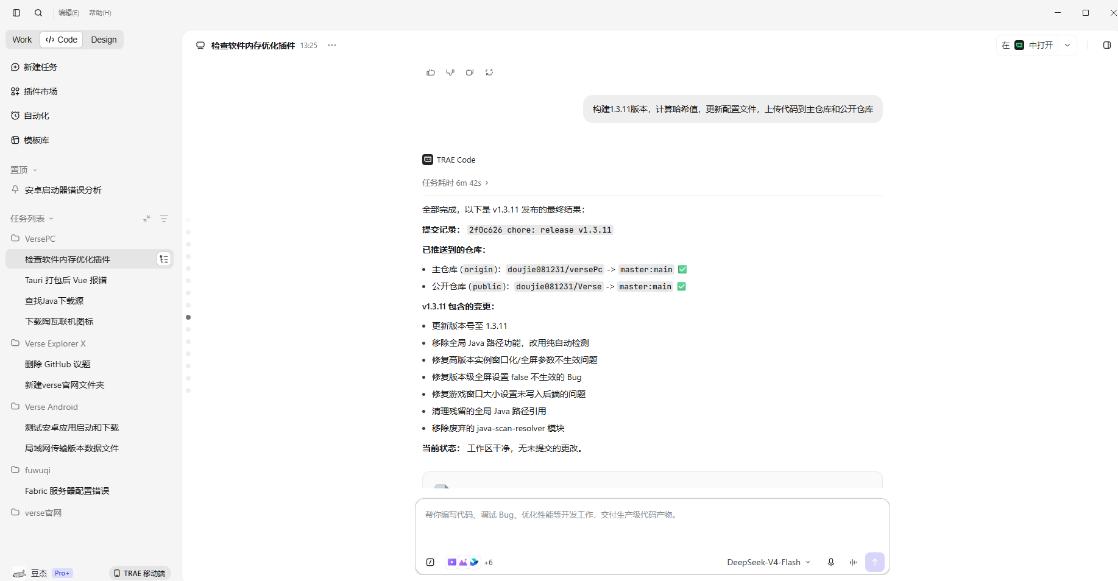The width and height of the screenshot is (1118, 581).
Task: Open the TRAE 移动端 mobile button
Action: [x=140, y=573]
